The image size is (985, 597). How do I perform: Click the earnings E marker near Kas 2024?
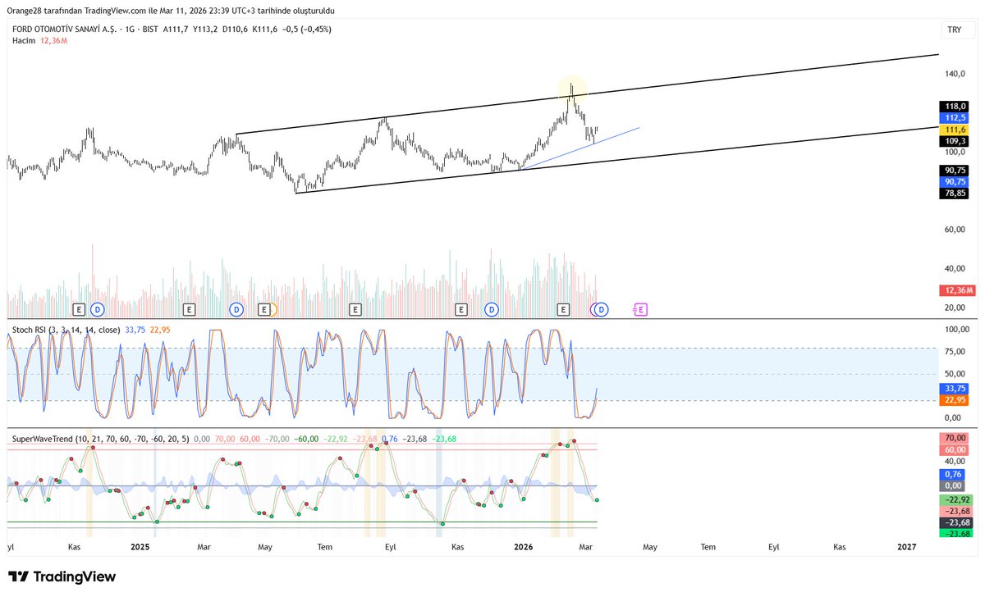(79, 309)
